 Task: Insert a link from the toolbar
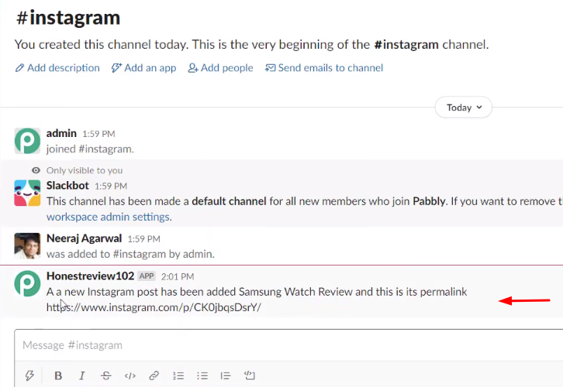[x=154, y=375]
